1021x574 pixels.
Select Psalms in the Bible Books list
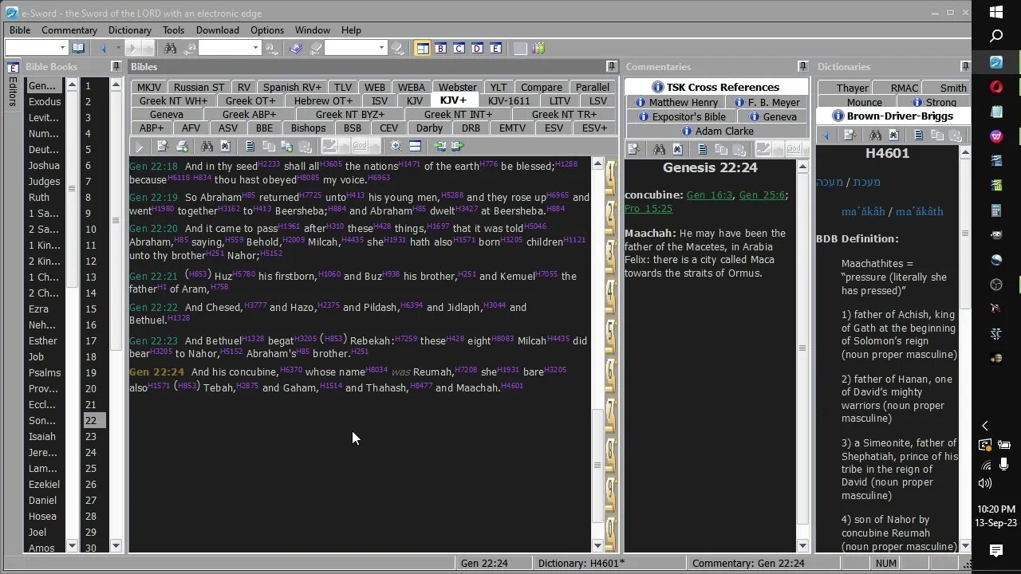click(45, 372)
